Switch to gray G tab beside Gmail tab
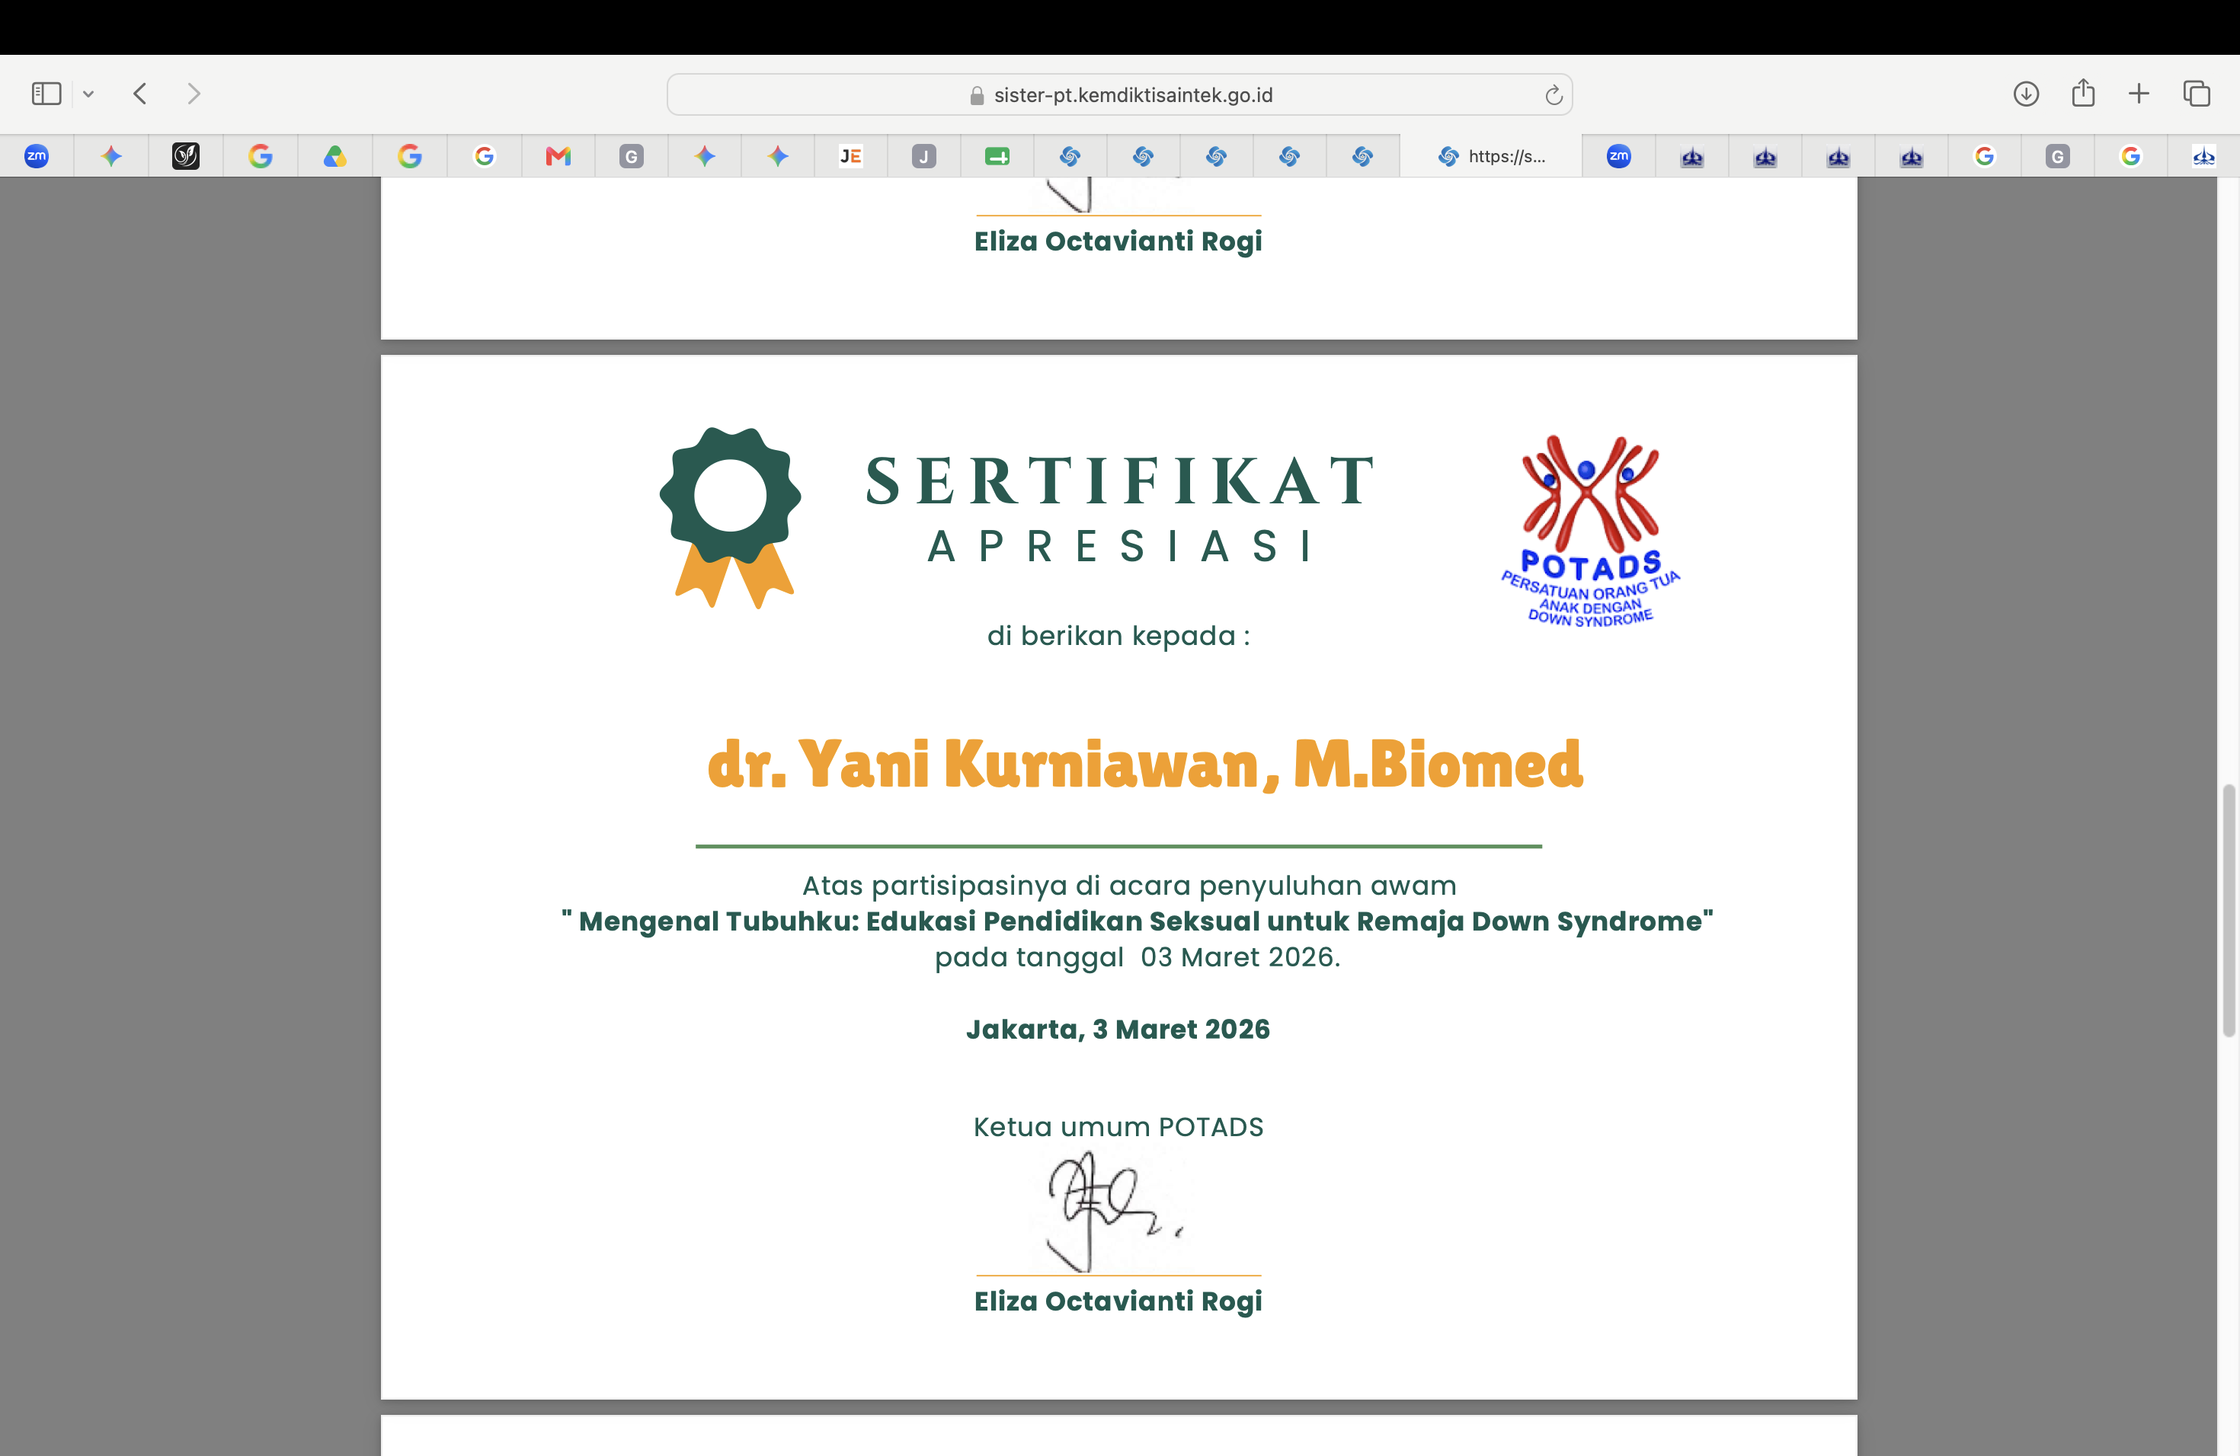The image size is (2240, 1456). (x=632, y=156)
